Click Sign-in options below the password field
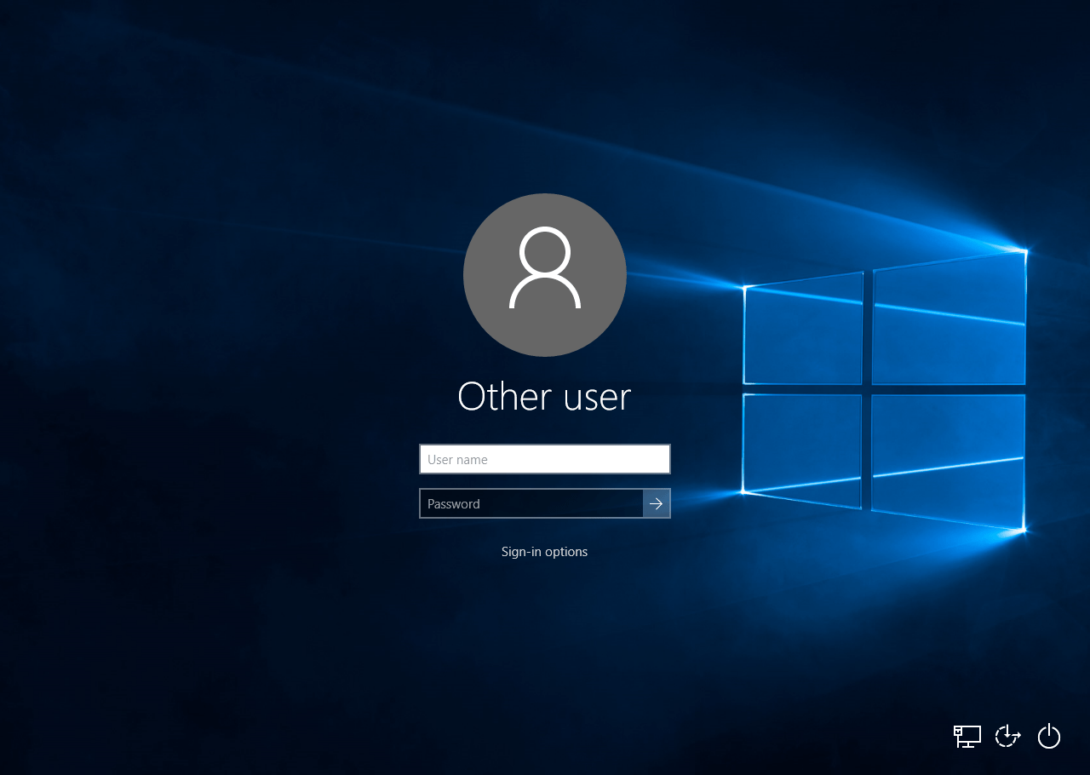 point(544,551)
